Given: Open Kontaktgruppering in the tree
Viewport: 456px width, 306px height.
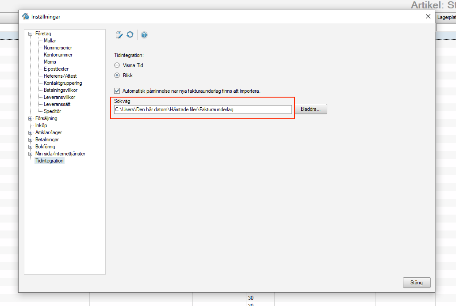Looking at the screenshot, I should (63, 83).
